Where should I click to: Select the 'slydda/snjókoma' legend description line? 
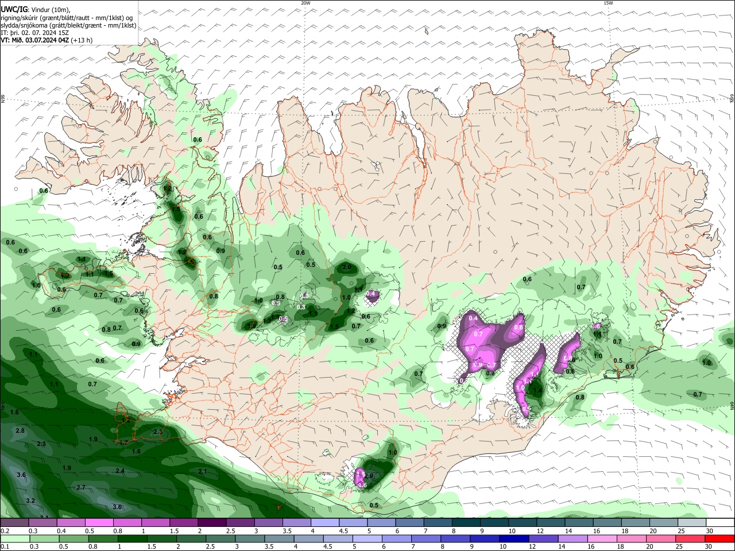click(x=68, y=25)
